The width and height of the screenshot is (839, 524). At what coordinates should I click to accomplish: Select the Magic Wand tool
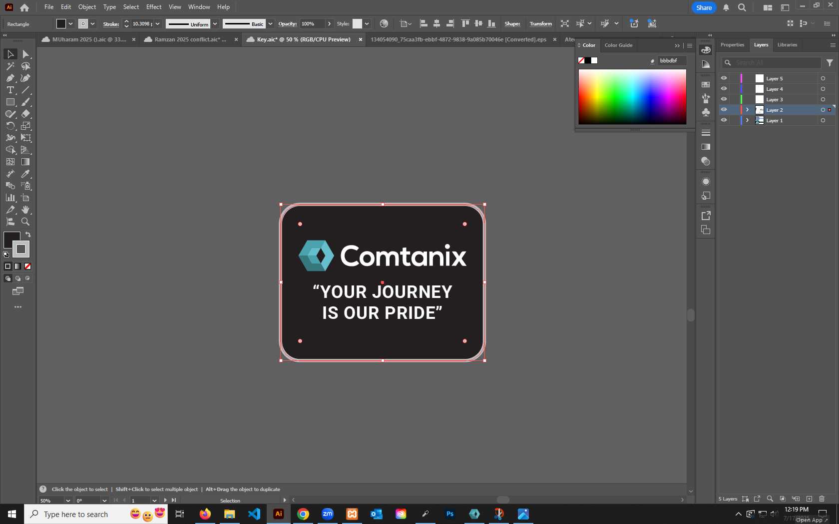coord(10,66)
